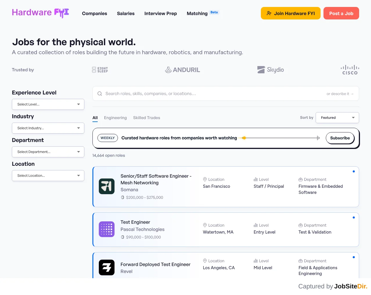This screenshot has height=295, width=371.
Task: Select the All jobs tab
Action: tap(95, 118)
